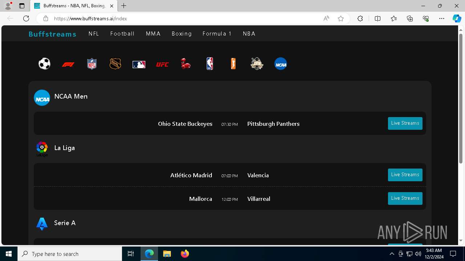The image size is (465, 261).
Task: Select the UFC logo icon
Action: tap(162, 65)
